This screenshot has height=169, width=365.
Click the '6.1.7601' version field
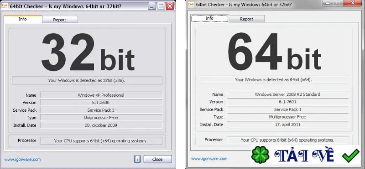click(288, 102)
